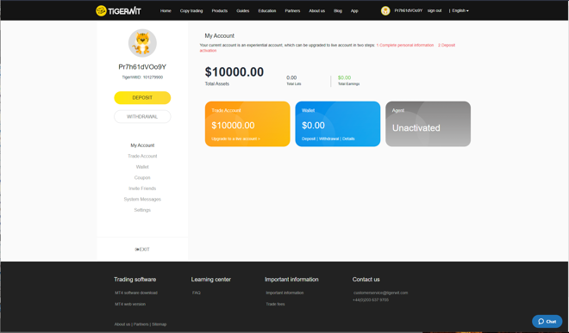The image size is (569, 333).
Task: Click the WITHDRAWAL button
Action: 142,117
